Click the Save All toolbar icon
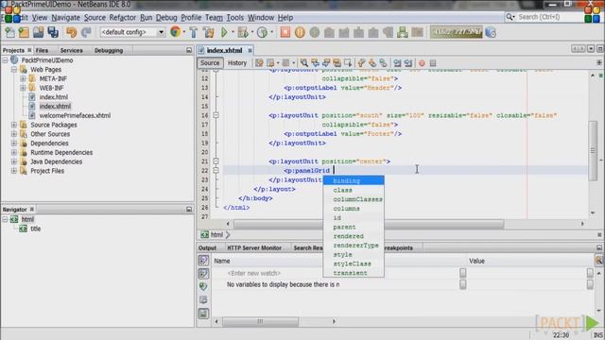This screenshot has width=605, height=340. (53, 32)
